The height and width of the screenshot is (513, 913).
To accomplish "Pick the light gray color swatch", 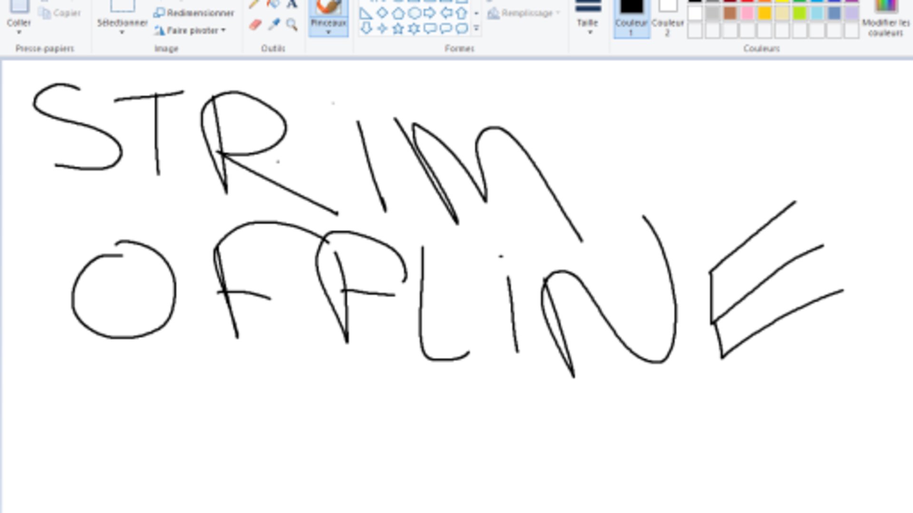I will click(x=712, y=13).
